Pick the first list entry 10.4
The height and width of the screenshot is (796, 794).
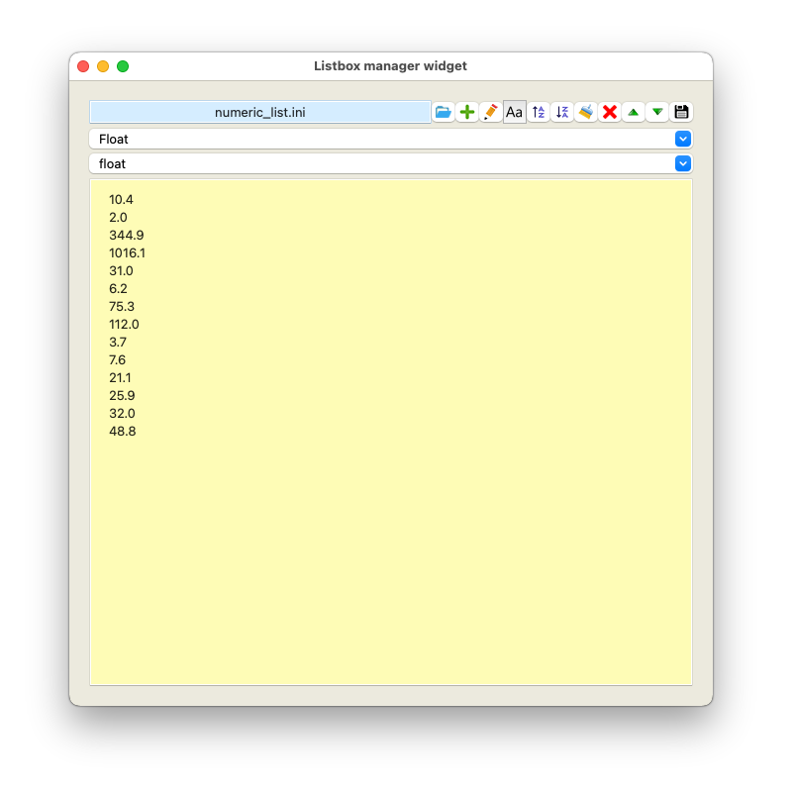click(121, 199)
